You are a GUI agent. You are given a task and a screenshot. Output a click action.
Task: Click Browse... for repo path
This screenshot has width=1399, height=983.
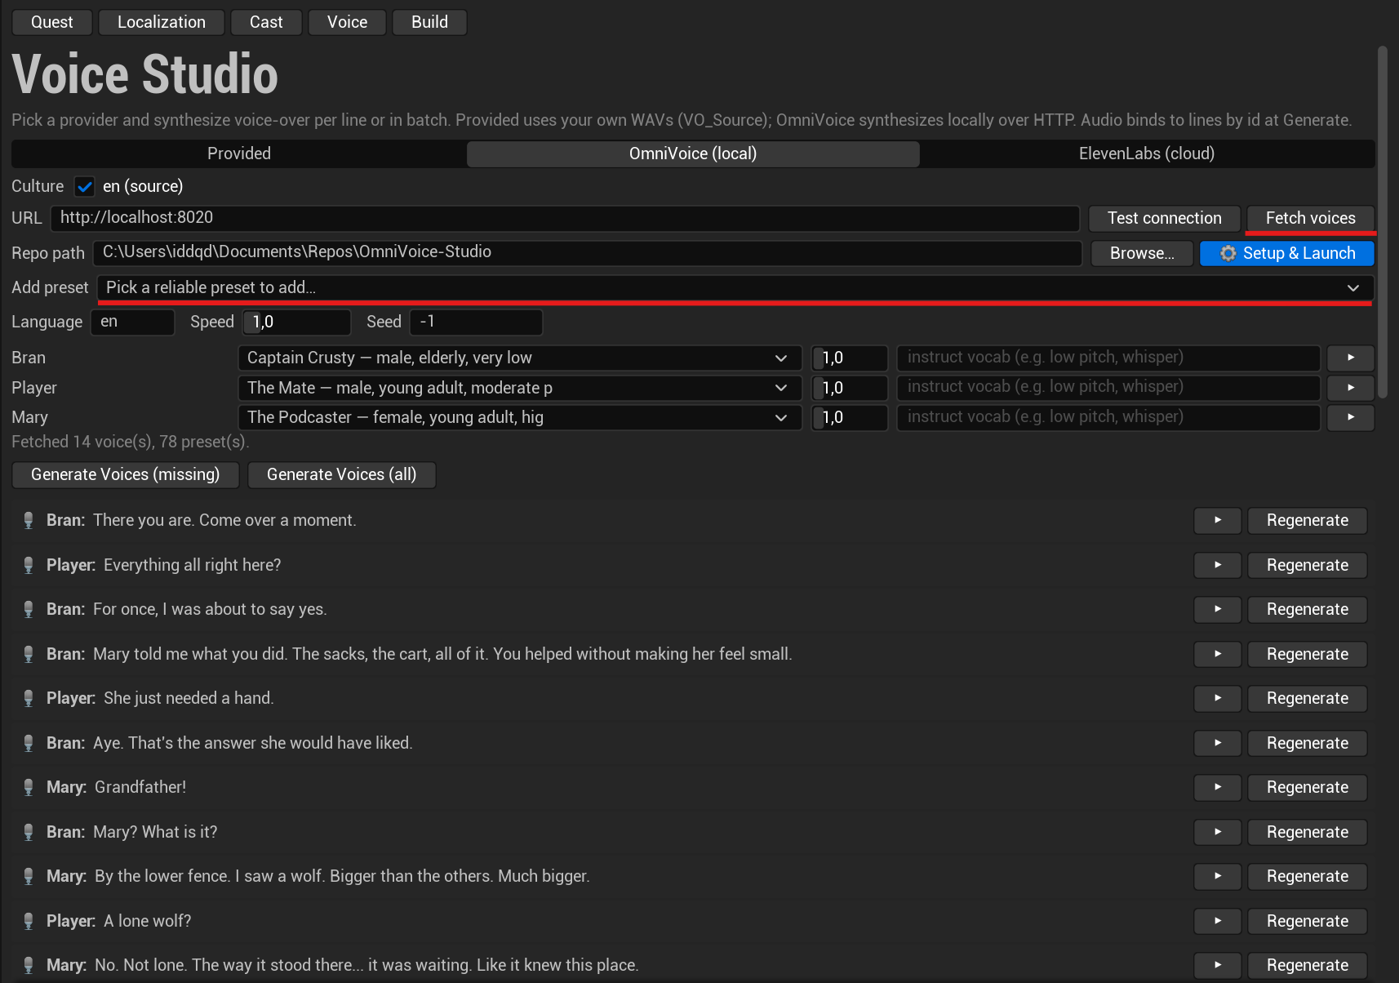click(x=1142, y=253)
